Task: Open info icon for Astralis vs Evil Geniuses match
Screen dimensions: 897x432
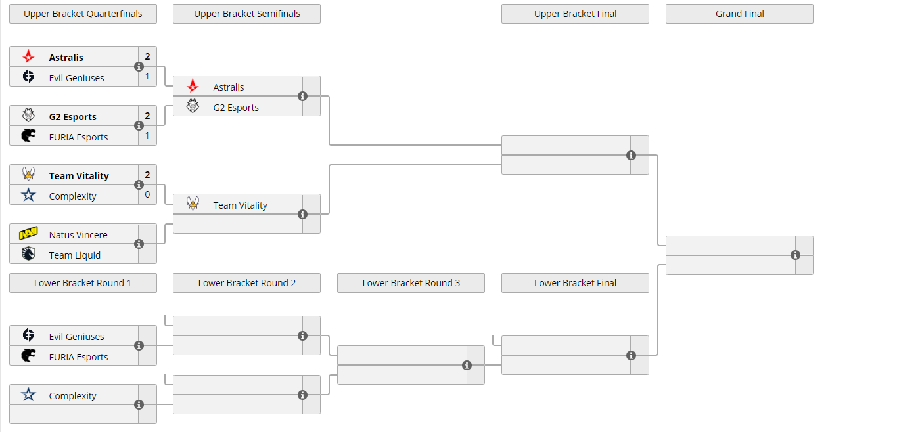Action: 139,66
